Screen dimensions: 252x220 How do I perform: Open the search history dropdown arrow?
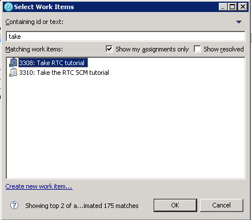[x=239, y=22]
